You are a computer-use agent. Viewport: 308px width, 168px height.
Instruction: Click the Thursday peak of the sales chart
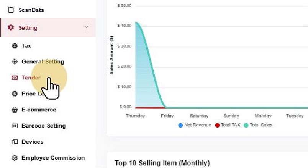click(136, 23)
